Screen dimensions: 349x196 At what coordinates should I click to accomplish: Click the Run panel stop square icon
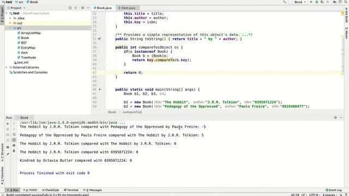[x=8, y=129]
